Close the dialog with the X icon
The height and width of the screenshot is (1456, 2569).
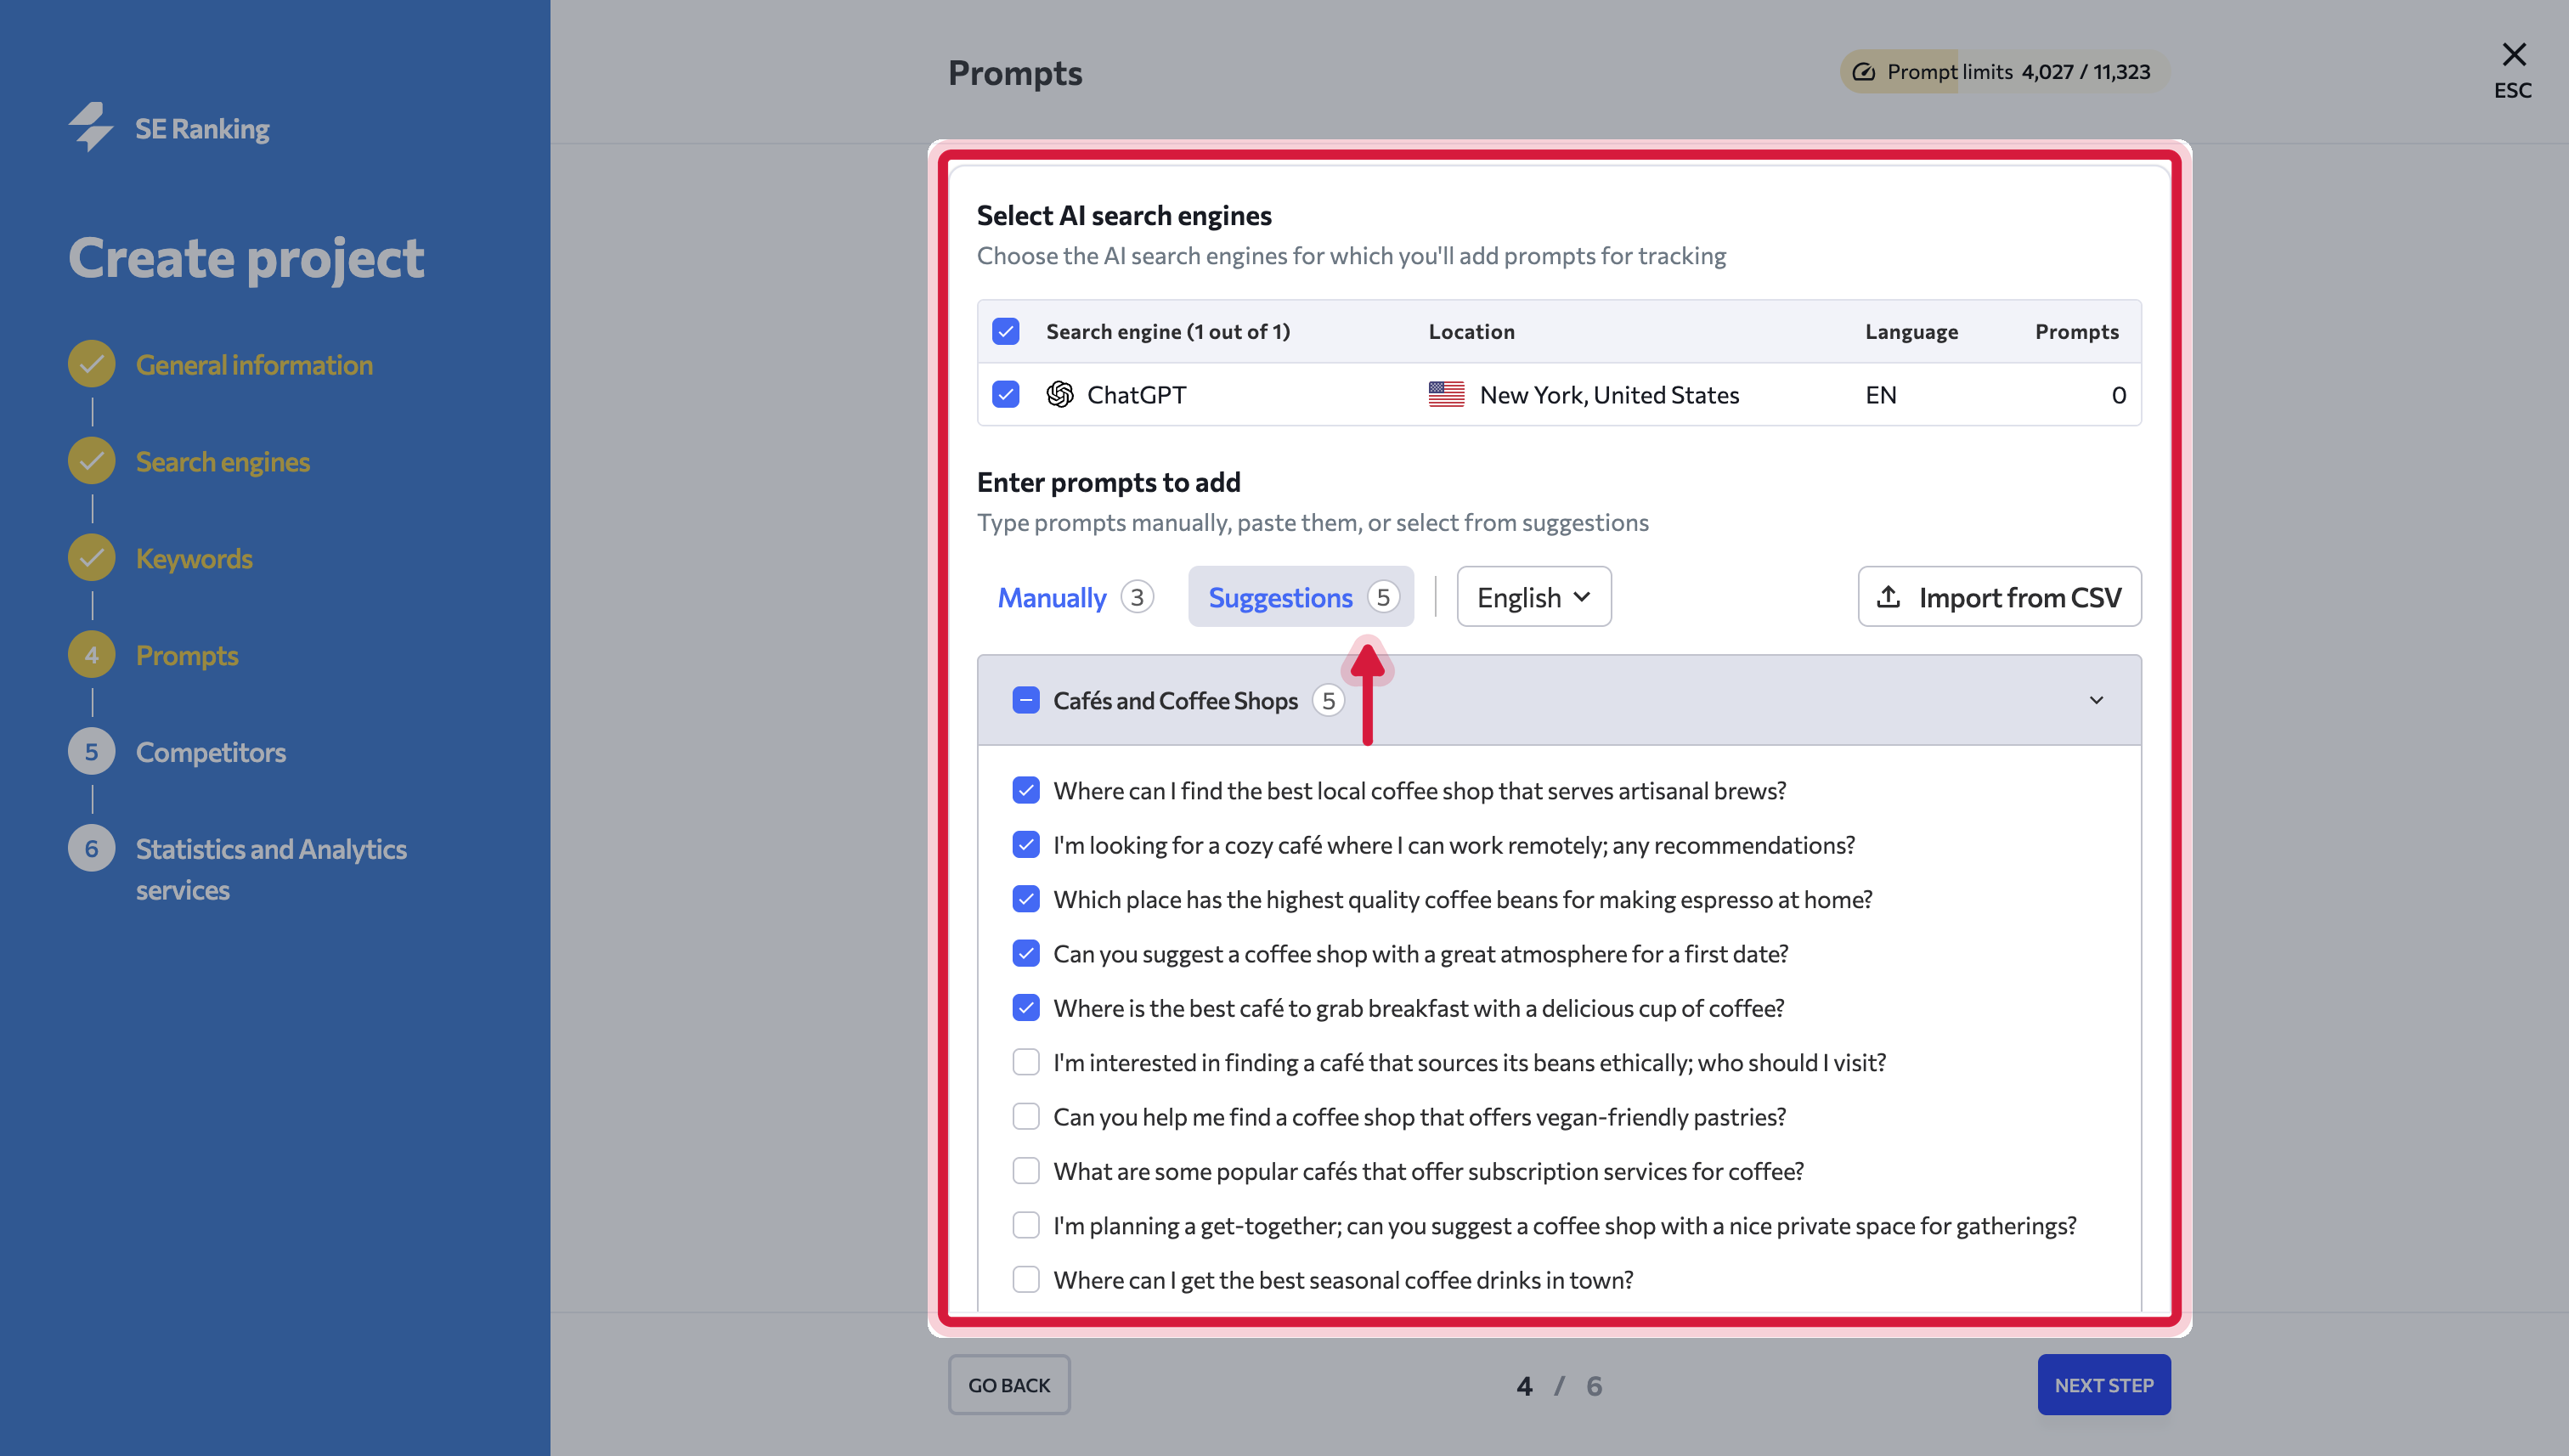pyautogui.click(x=2513, y=54)
